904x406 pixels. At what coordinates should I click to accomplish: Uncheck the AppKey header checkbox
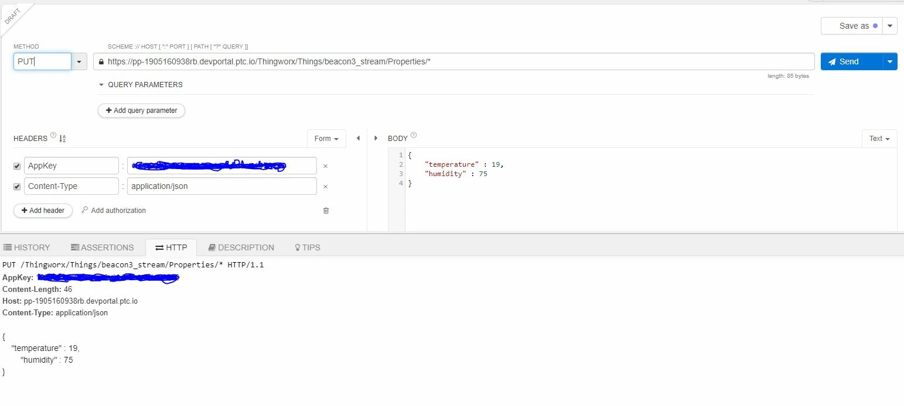pyautogui.click(x=17, y=166)
